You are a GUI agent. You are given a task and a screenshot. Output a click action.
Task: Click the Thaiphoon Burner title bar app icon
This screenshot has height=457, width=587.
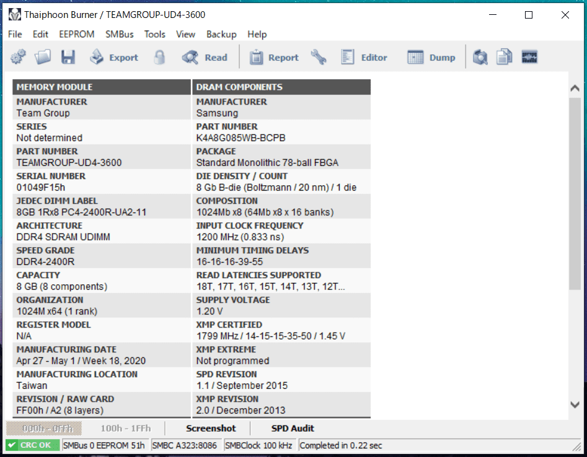pyautogui.click(x=15, y=15)
